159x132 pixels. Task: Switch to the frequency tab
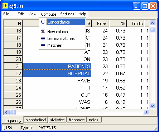(13, 121)
